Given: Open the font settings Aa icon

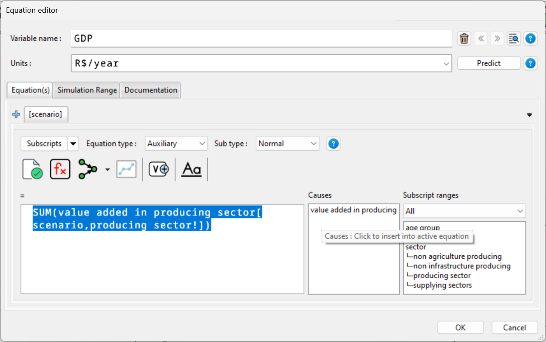Looking at the screenshot, I should click(191, 169).
